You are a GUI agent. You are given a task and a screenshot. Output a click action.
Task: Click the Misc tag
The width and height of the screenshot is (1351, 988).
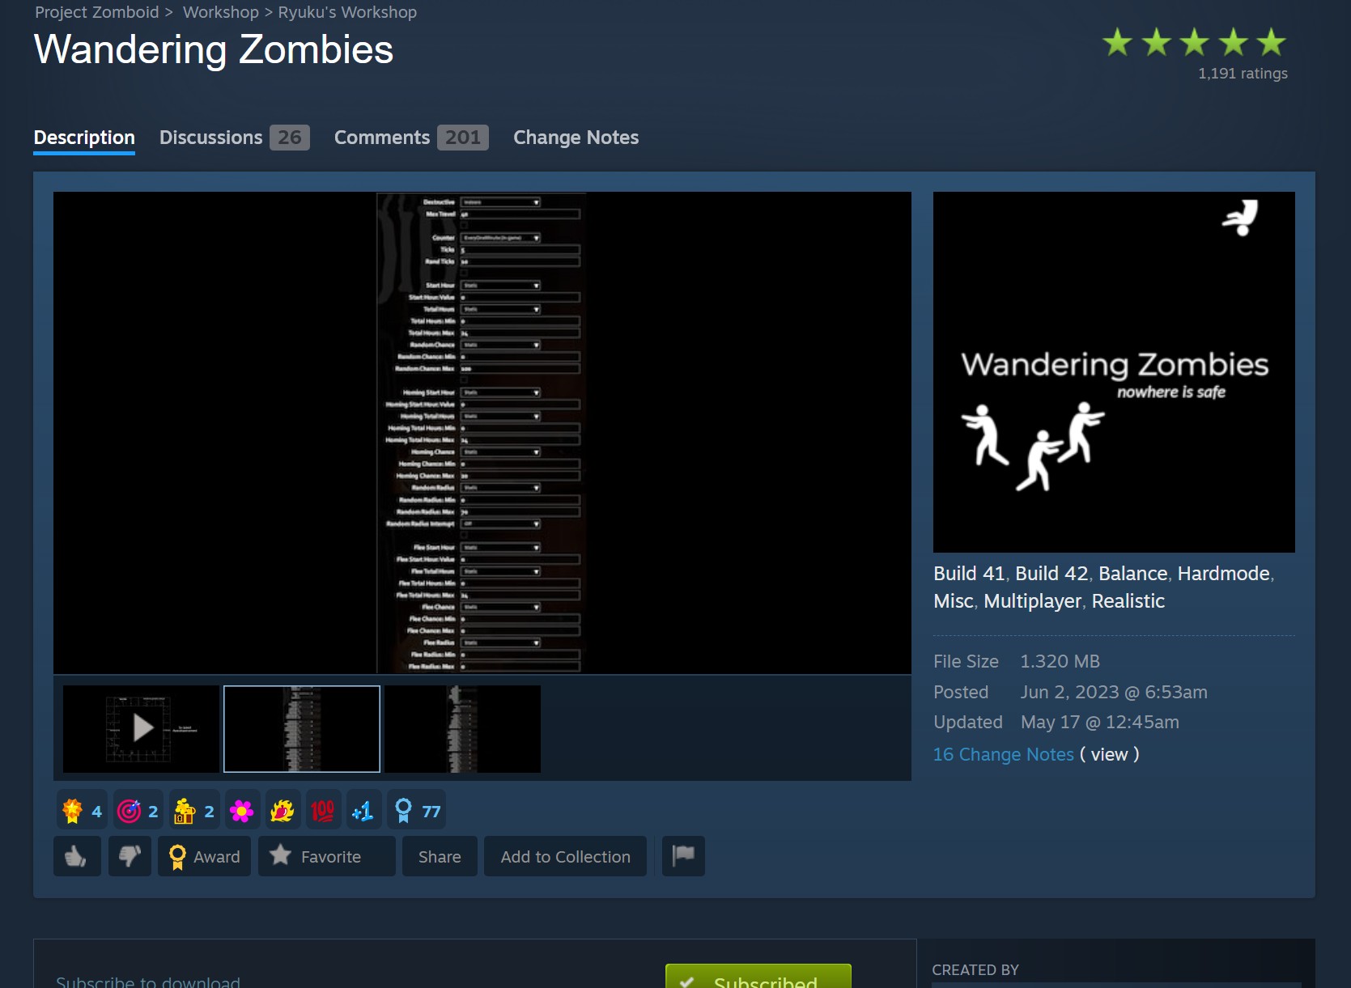954,601
